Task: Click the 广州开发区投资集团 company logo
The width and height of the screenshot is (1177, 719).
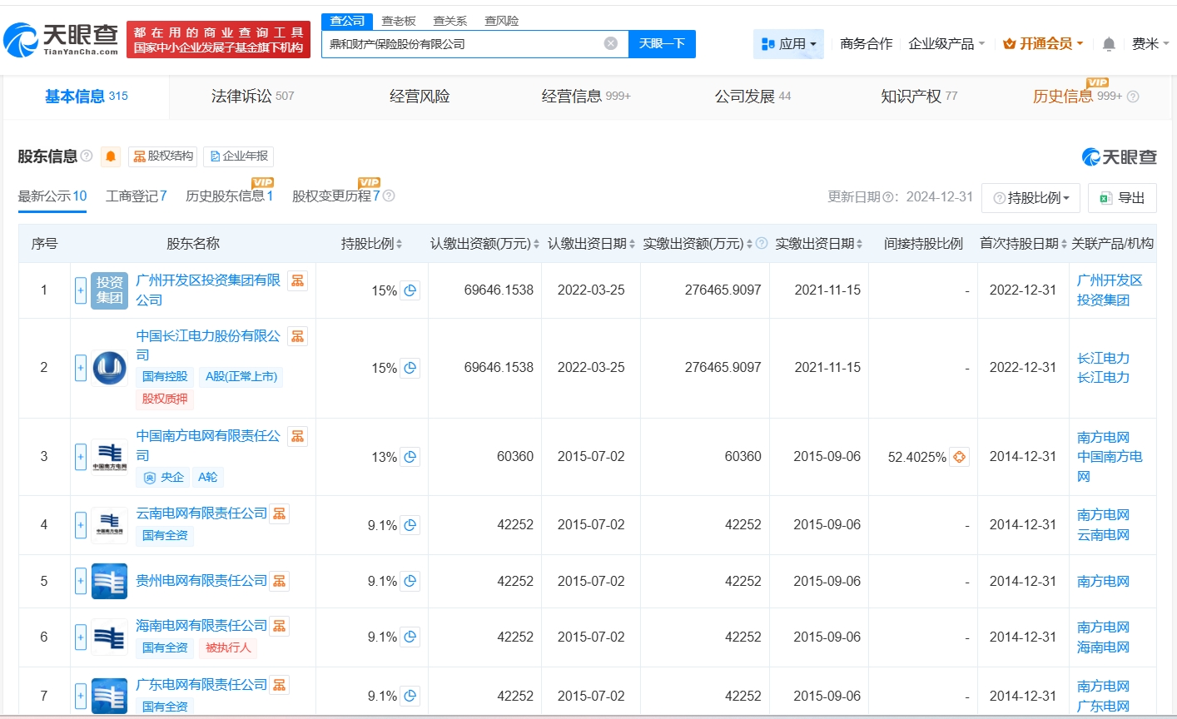Action: click(x=109, y=290)
